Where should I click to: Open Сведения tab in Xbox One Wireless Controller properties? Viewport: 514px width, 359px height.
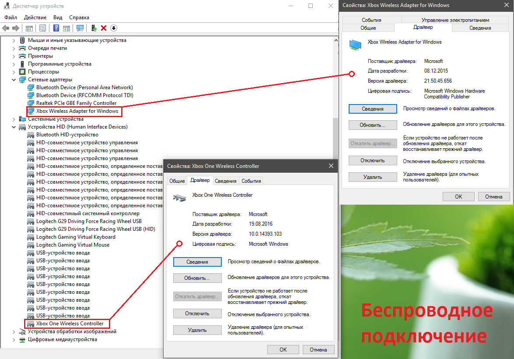226,181
